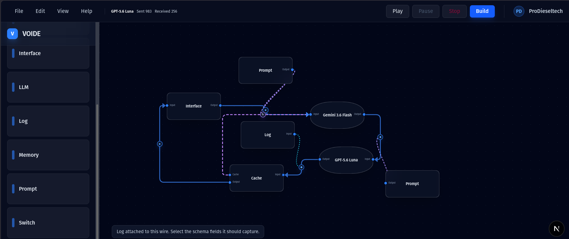Open the Next.js dev tools badge
Image resolution: width=569 pixels, height=239 pixels.
(556, 229)
